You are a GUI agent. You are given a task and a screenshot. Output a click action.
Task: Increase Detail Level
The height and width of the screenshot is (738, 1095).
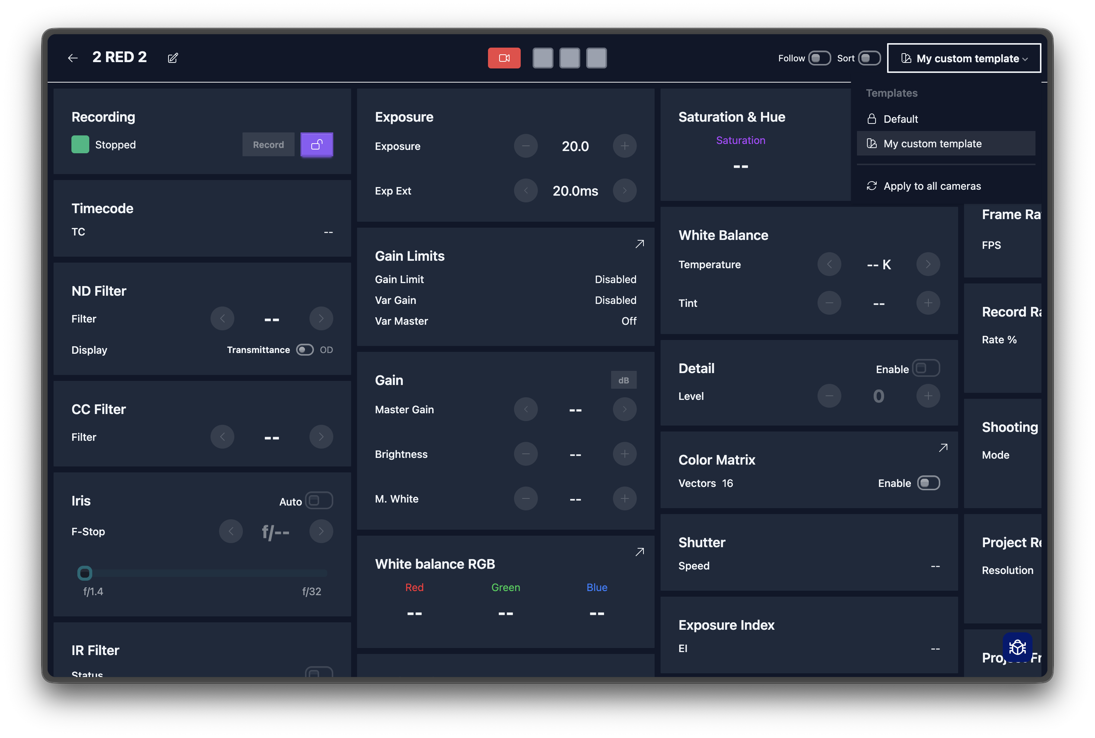(x=928, y=396)
